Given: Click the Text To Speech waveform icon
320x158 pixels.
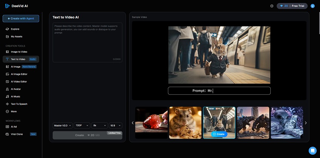Looking at the screenshot, I should tap(8, 104).
